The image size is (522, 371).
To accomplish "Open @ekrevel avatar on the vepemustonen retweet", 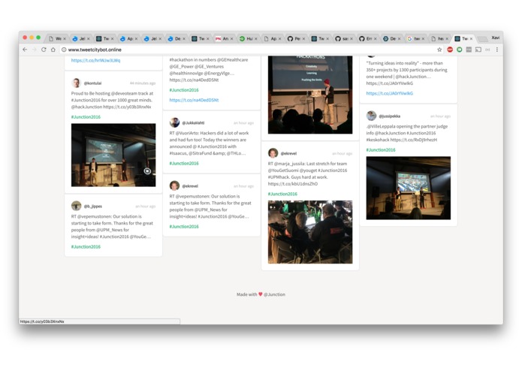I will click(174, 185).
